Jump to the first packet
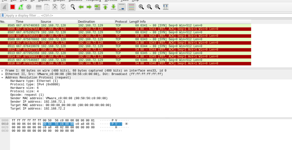This screenshot has width=292, height=150. [105, 7]
